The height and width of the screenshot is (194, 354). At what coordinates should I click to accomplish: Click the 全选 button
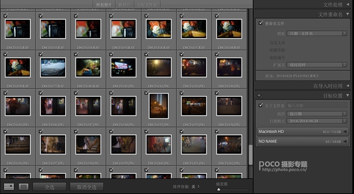coord(50,187)
